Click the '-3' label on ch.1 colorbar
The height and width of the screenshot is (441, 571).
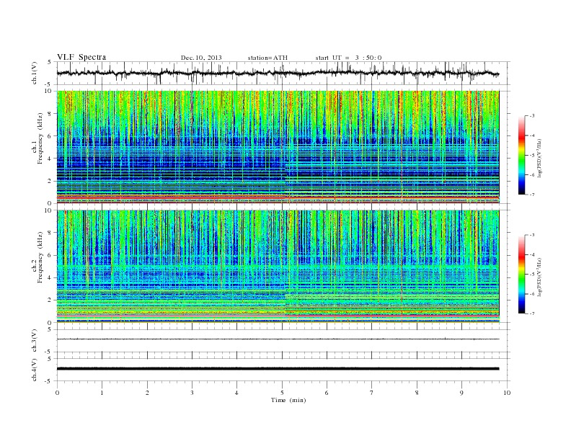click(x=532, y=116)
